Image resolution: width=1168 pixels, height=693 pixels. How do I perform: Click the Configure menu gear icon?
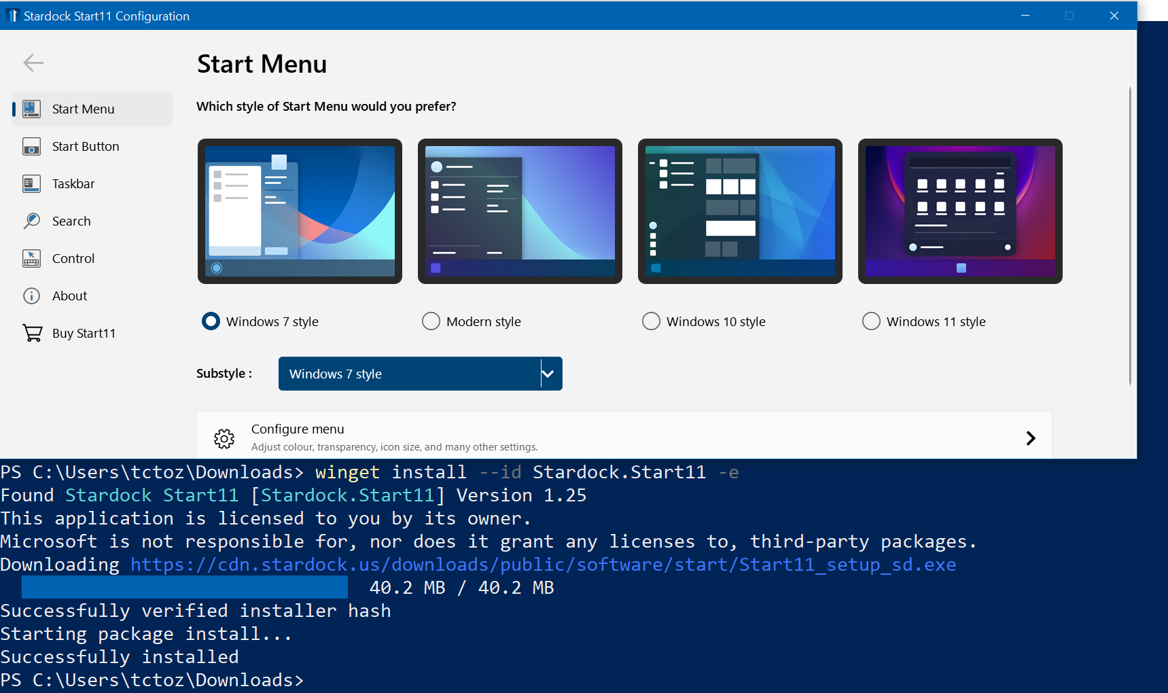click(224, 438)
